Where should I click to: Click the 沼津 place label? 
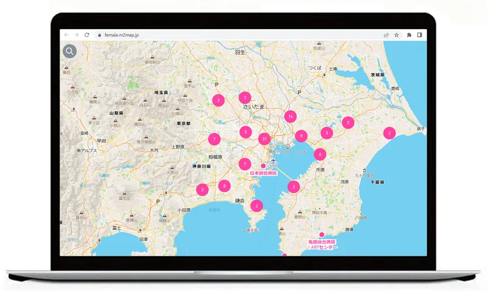click(x=143, y=239)
